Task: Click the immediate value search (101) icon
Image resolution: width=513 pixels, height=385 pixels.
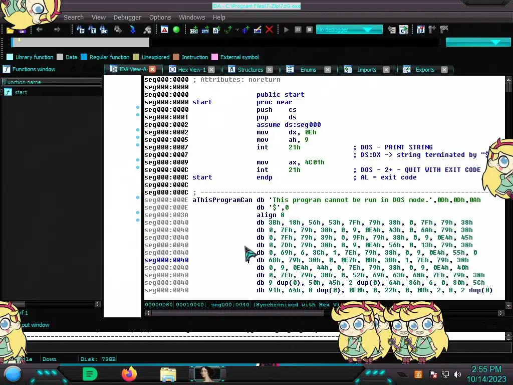Action: (104, 30)
